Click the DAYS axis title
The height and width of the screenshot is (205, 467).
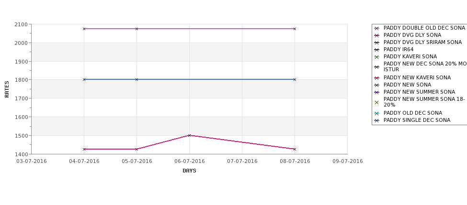[189, 171]
